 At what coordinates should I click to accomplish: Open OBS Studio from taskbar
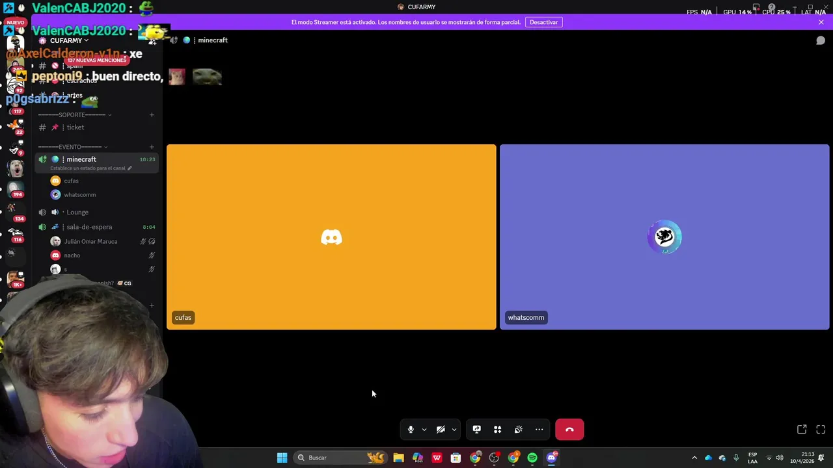[x=494, y=458]
